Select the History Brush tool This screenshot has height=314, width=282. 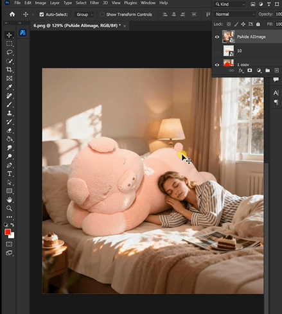(9, 122)
